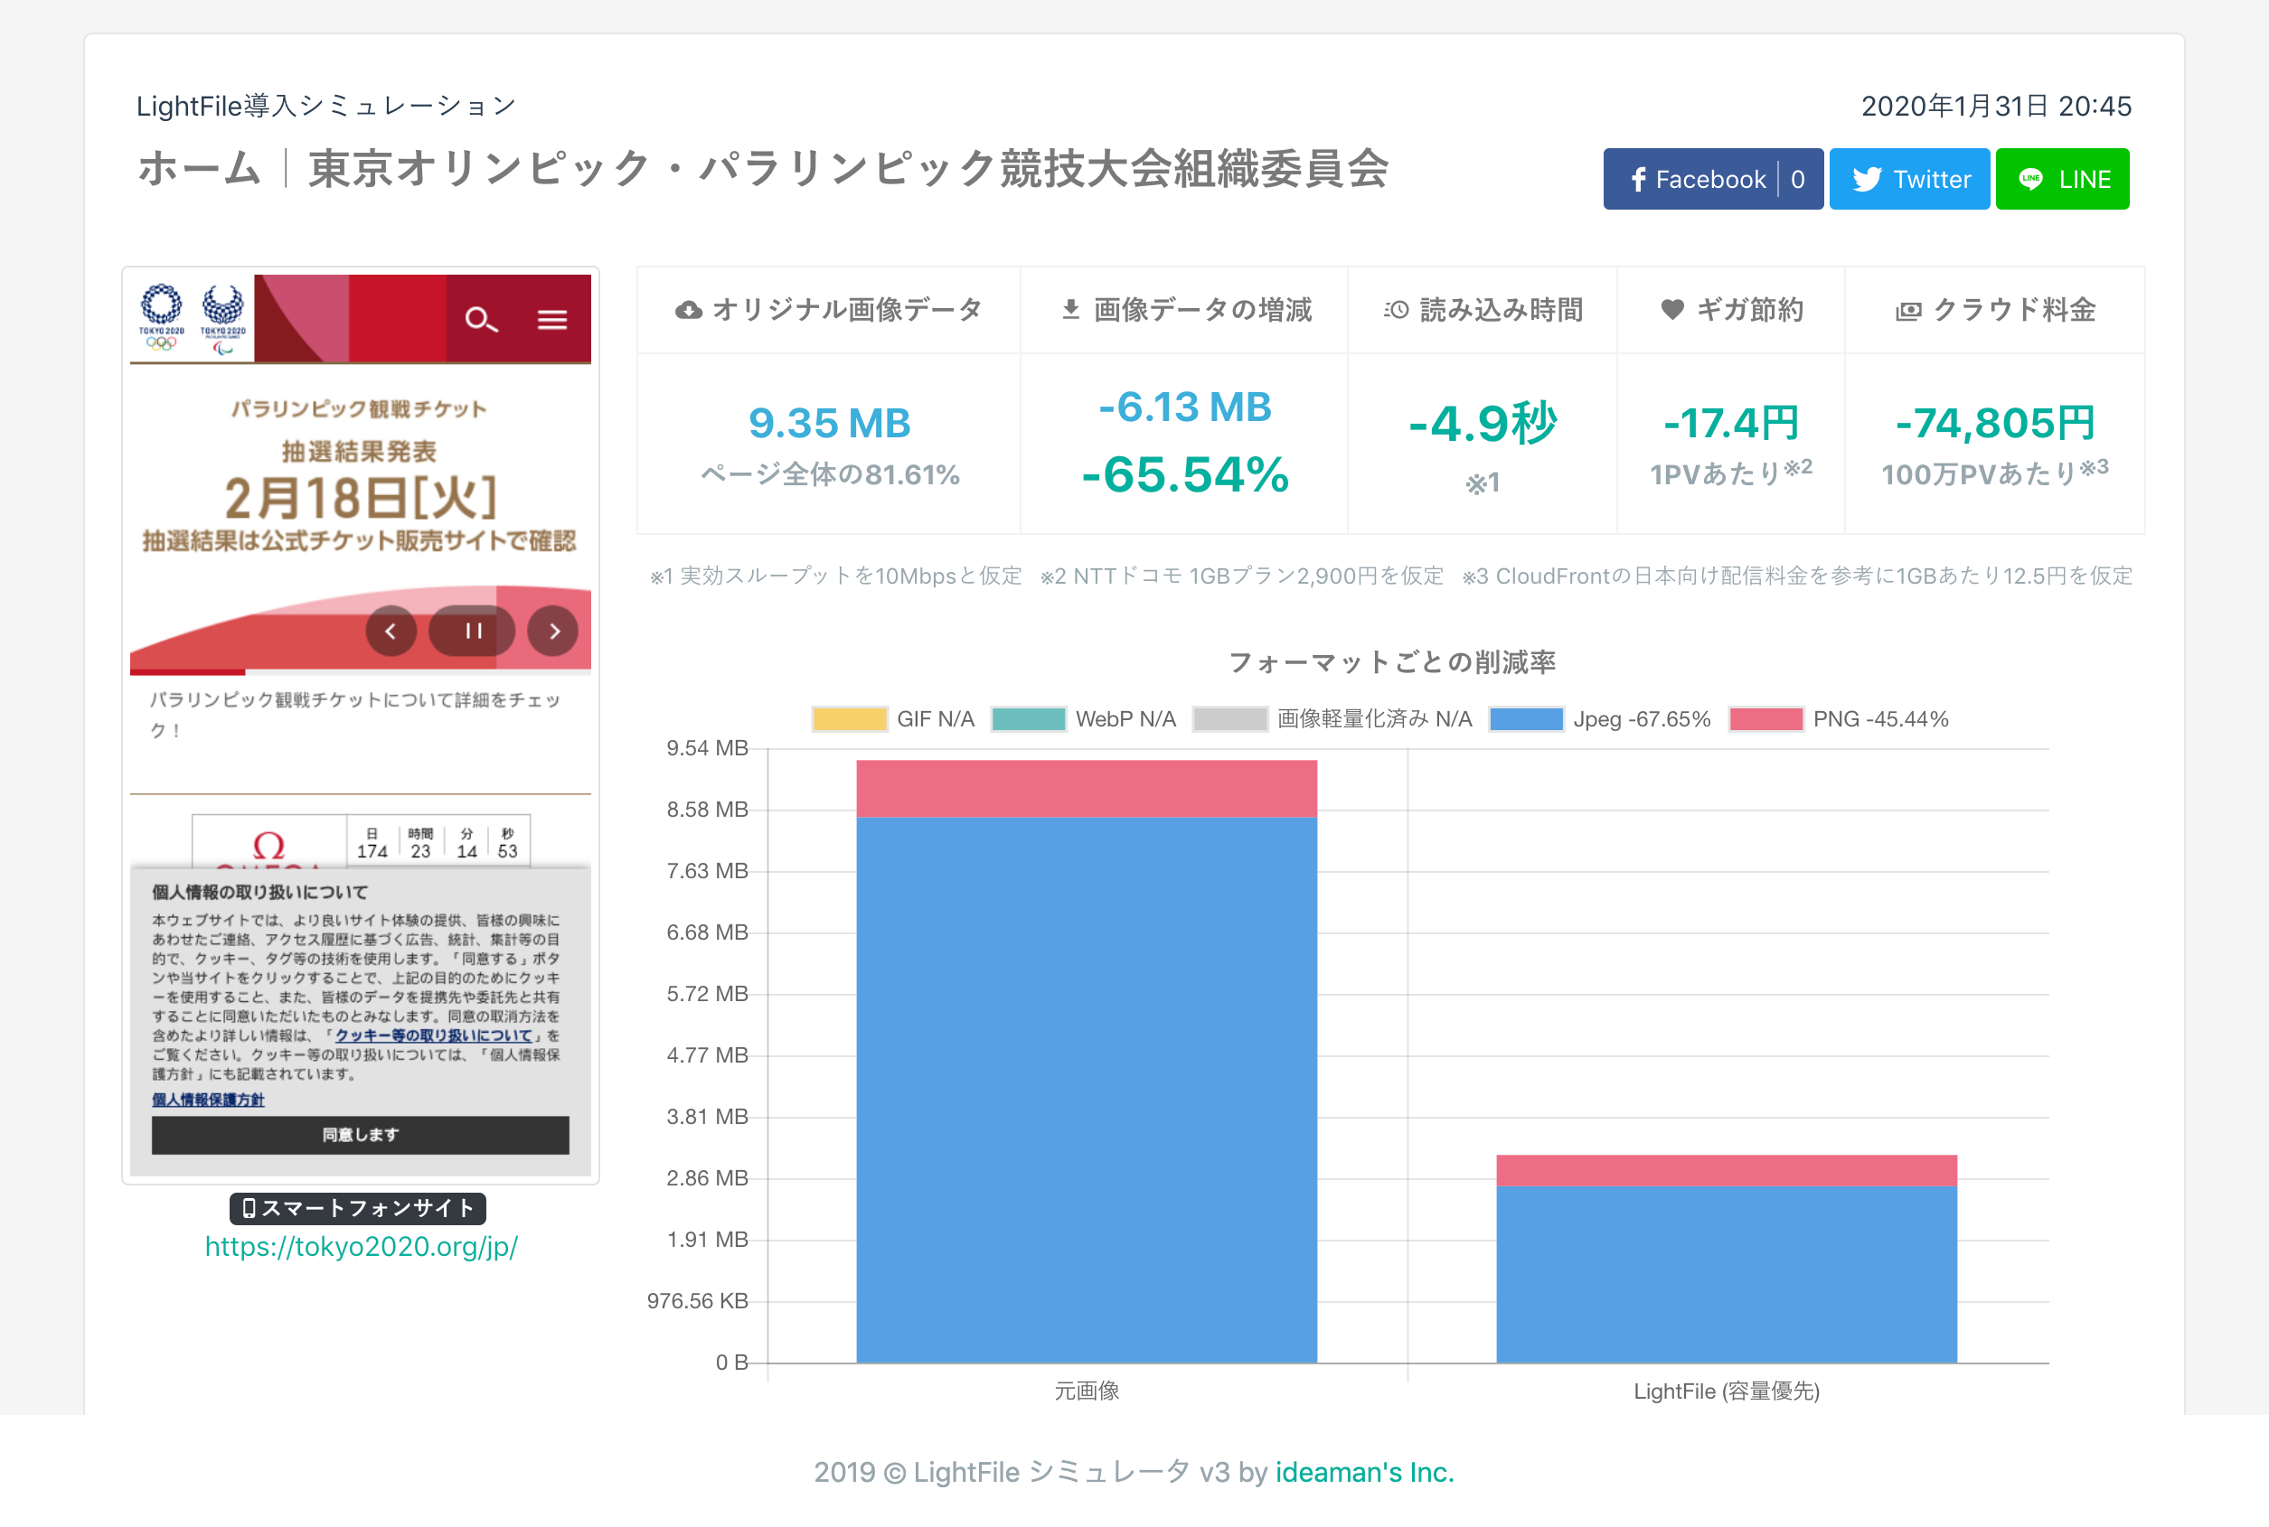
Task: Click the スマートフォンサイト badge
Action: click(359, 1209)
